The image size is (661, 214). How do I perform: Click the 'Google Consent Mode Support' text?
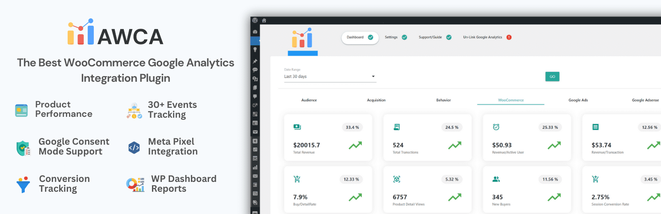[74, 146]
